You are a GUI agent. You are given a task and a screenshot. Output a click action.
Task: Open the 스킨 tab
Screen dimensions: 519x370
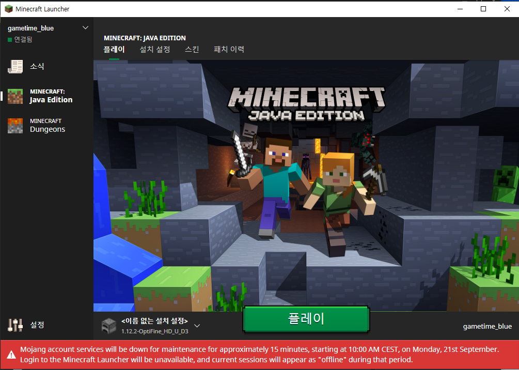(192, 50)
